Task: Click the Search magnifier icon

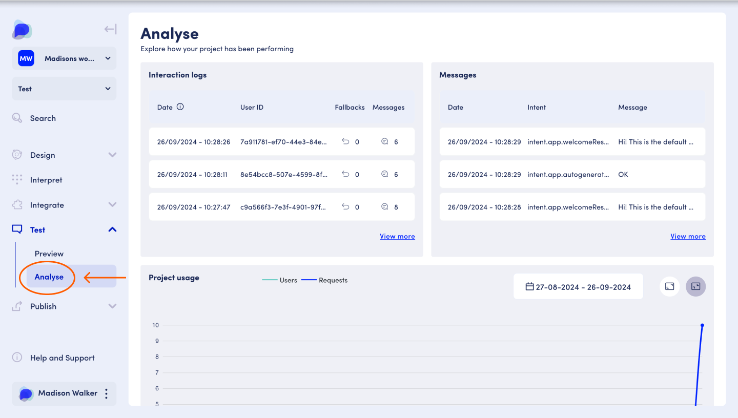Action: point(17,118)
